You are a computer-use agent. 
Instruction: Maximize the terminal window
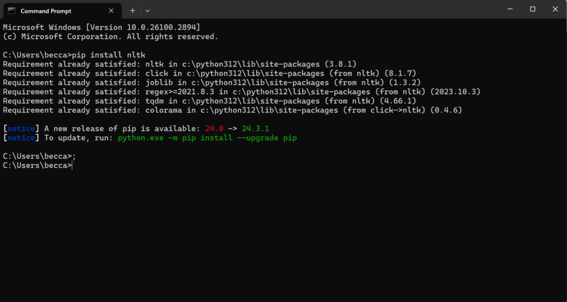[x=533, y=9]
